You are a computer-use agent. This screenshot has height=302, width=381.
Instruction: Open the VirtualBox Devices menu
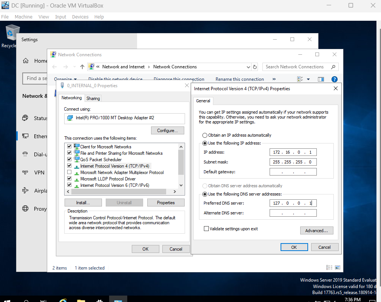80,17
